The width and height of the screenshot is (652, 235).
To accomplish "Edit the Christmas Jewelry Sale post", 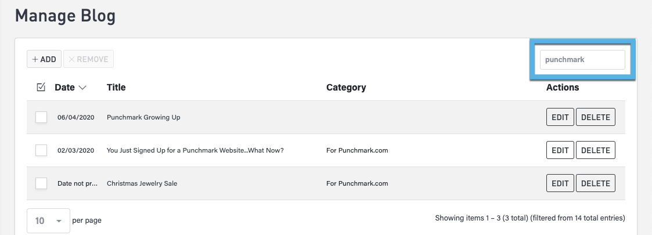I will click(x=560, y=183).
